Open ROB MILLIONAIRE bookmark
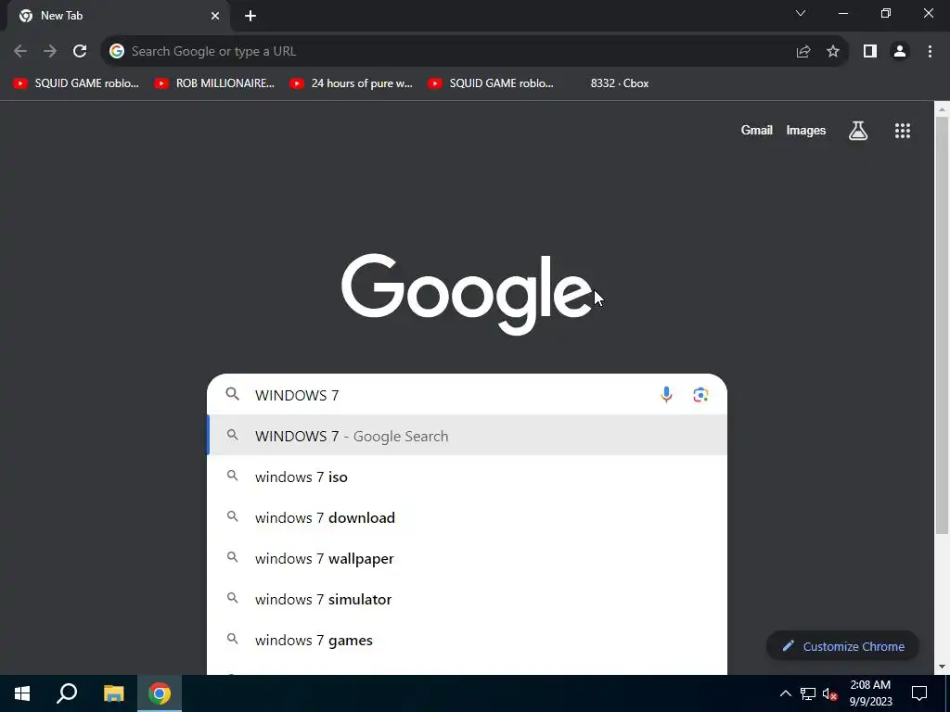The width and height of the screenshot is (950, 712). coord(215,83)
